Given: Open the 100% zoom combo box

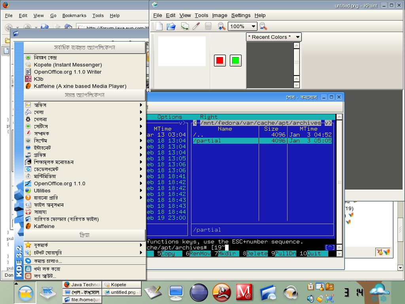Looking at the screenshot, I should (x=242, y=26).
